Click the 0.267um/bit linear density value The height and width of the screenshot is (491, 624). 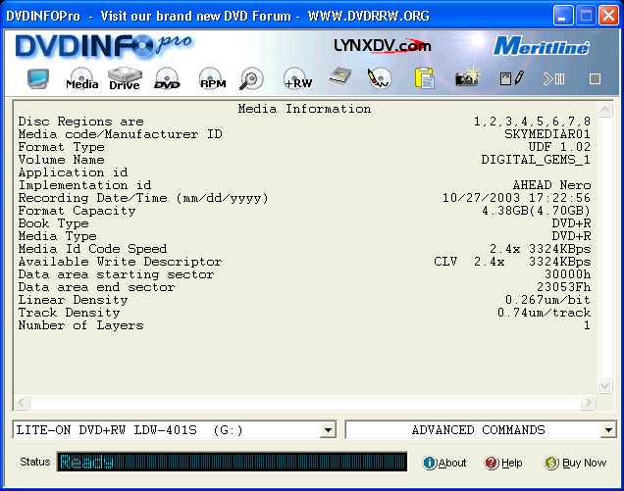pyautogui.click(x=548, y=300)
